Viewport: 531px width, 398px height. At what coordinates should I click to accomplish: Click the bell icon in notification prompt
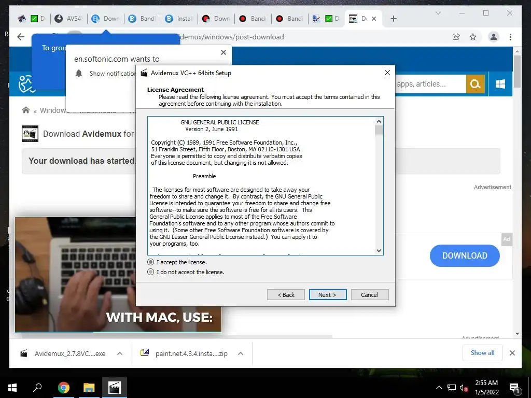coord(79,73)
